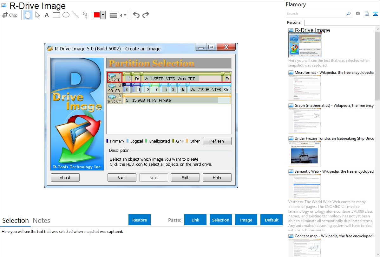The height and width of the screenshot is (257, 380).
Task: Switch to the Notes tab
Action: (x=42, y=221)
